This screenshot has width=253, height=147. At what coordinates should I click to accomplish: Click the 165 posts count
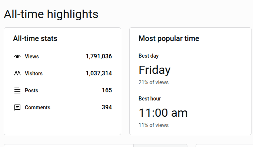click(107, 90)
